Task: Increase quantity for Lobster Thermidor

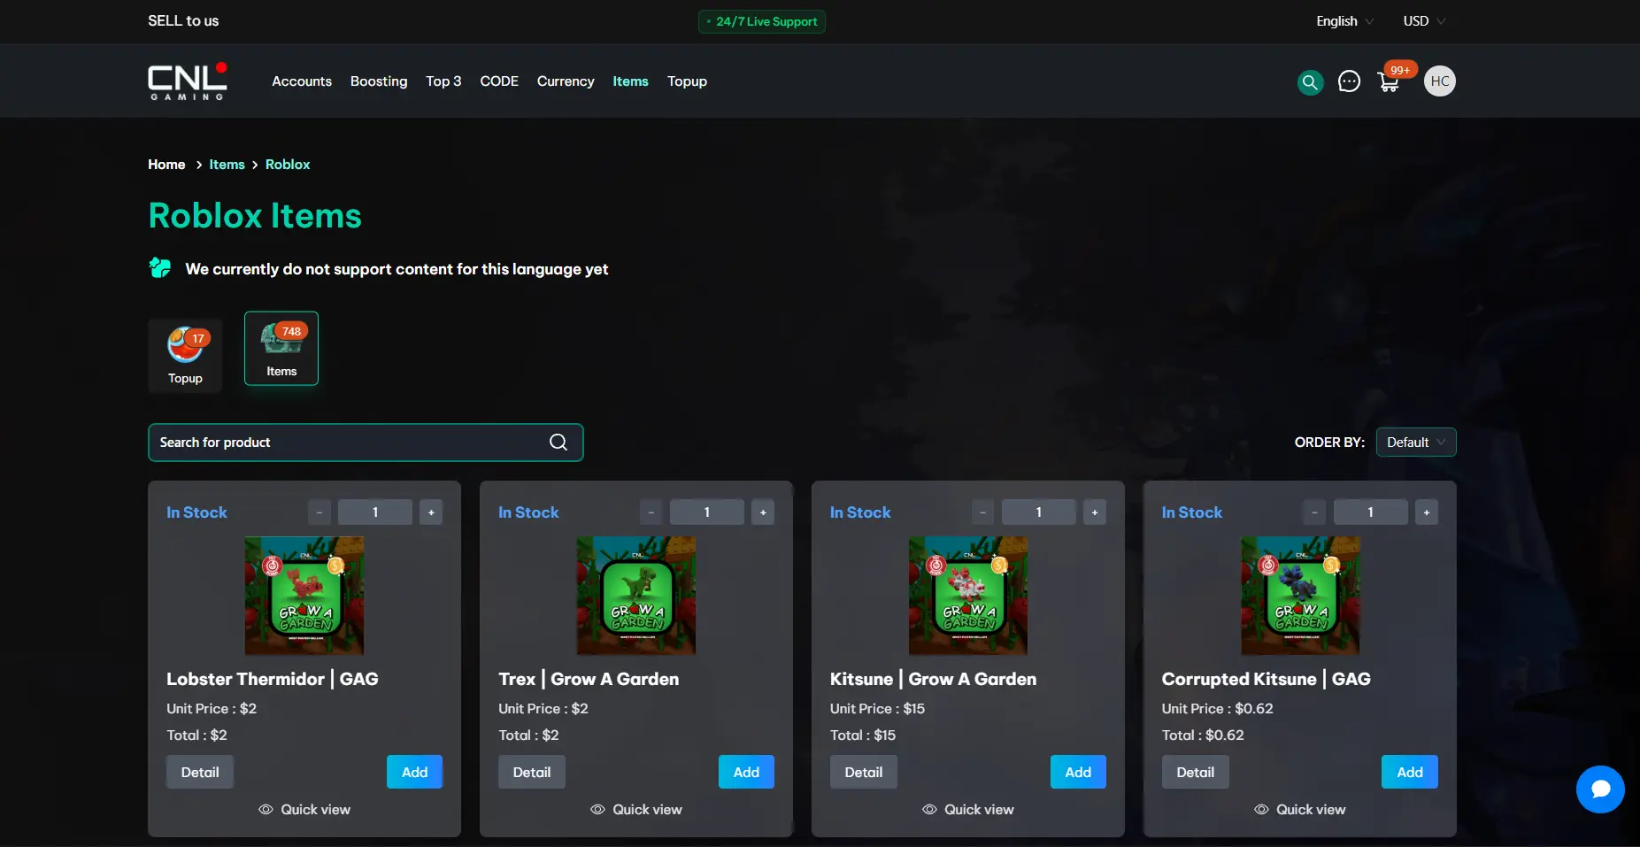Action: pyautogui.click(x=431, y=512)
